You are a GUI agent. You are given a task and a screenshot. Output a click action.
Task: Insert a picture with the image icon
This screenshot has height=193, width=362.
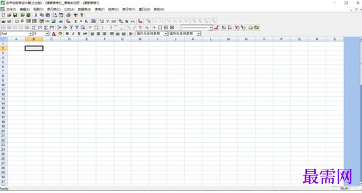[54, 22]
